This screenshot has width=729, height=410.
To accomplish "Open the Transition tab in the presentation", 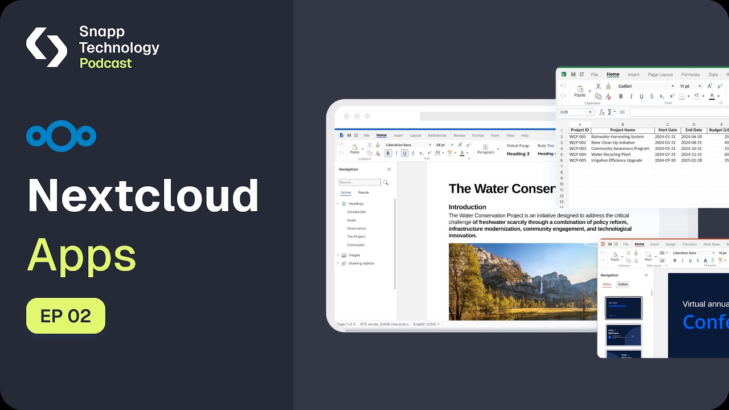I will coord(690,244).
